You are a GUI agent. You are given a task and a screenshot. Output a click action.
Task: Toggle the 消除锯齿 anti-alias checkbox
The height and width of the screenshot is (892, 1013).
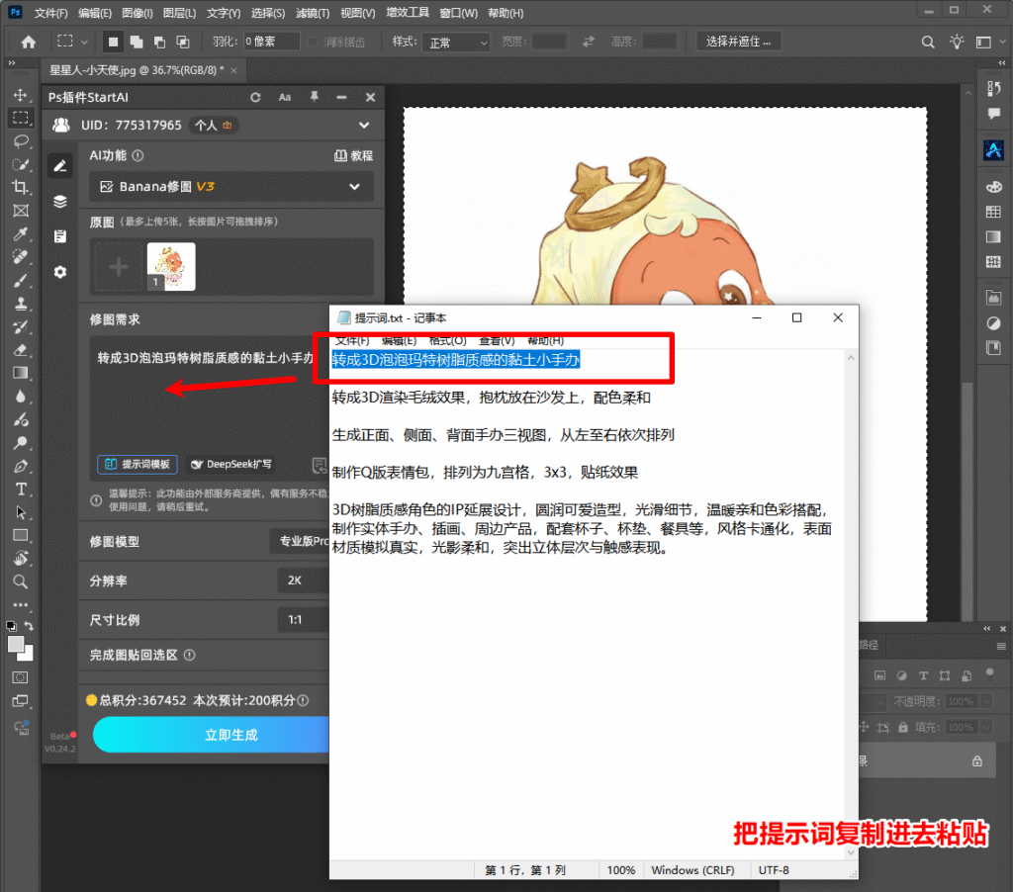click(314, 42)
